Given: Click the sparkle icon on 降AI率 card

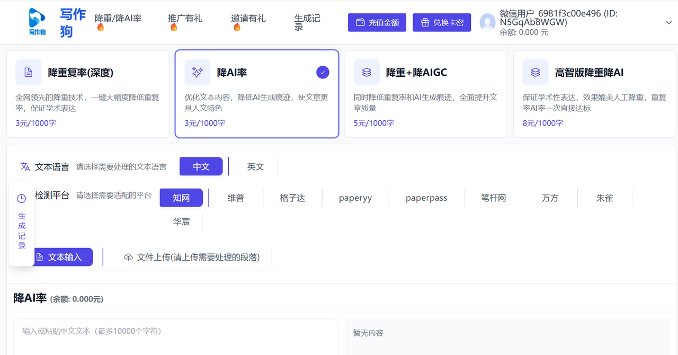Looking at the screenshot, I should pos(198,73).
